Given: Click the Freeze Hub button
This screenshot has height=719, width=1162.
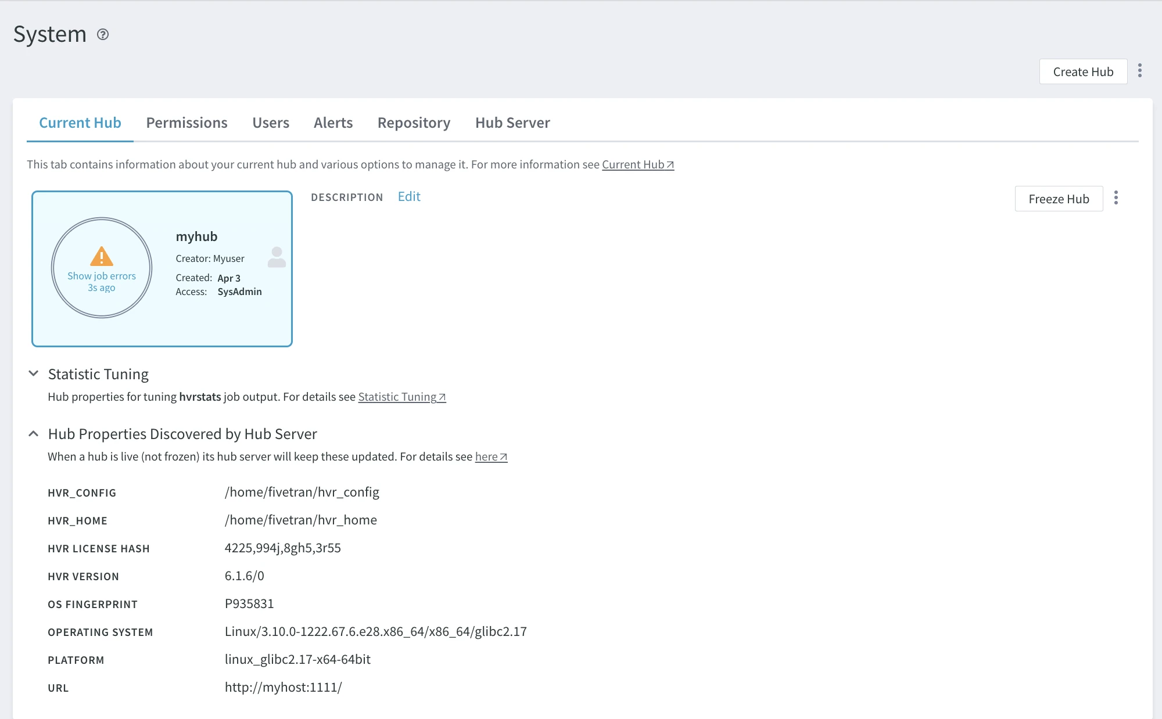Looking at the screenshot, I should [1059, 199].
